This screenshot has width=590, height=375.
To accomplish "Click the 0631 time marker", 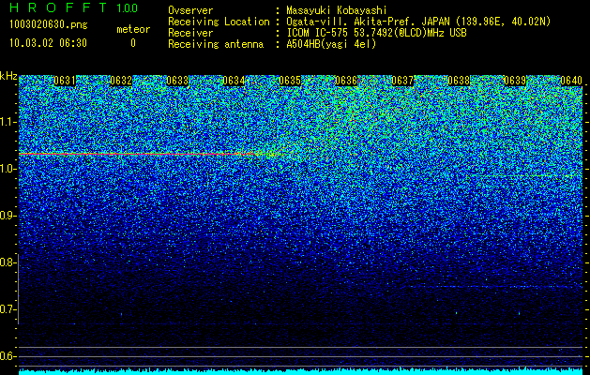I will click(x=65, y=81).
